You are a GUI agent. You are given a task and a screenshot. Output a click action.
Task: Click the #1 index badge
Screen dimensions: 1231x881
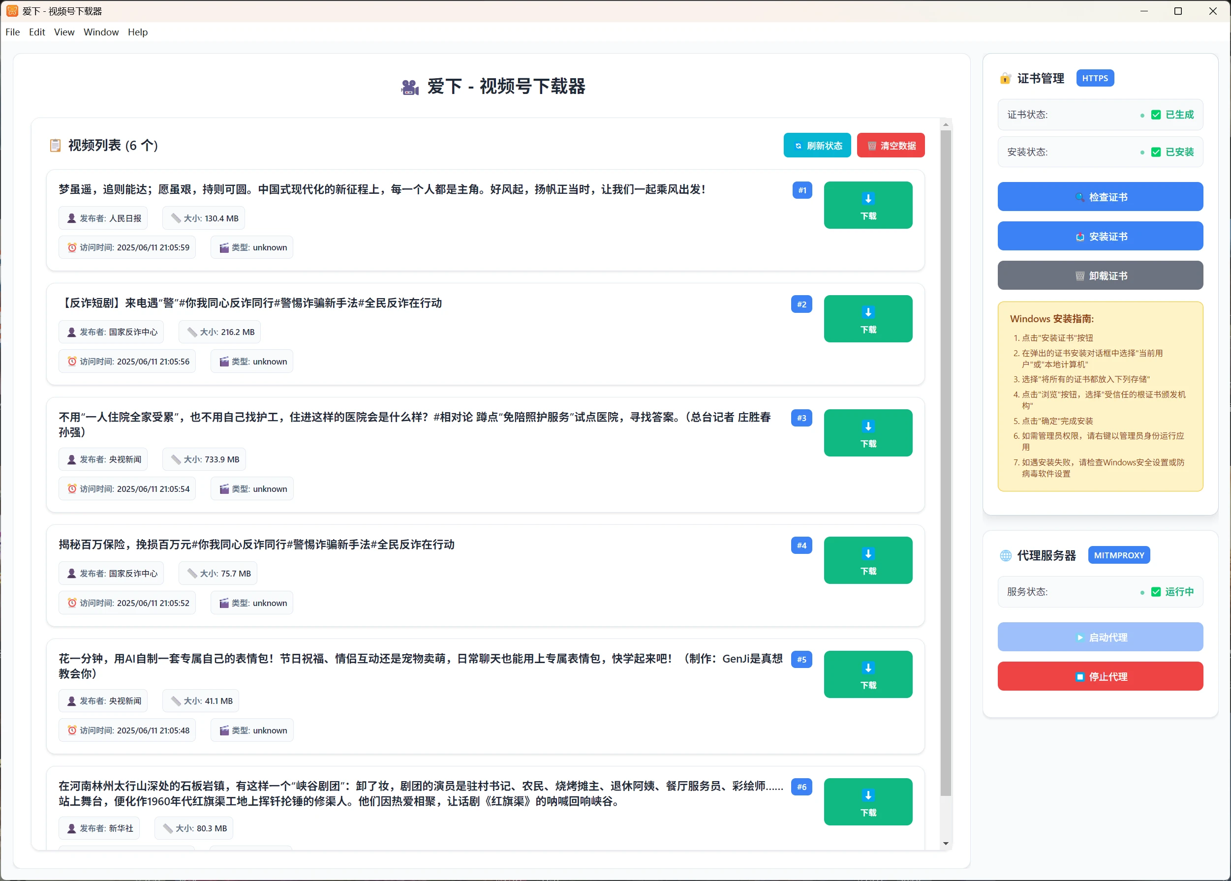[x=802, y=190]
